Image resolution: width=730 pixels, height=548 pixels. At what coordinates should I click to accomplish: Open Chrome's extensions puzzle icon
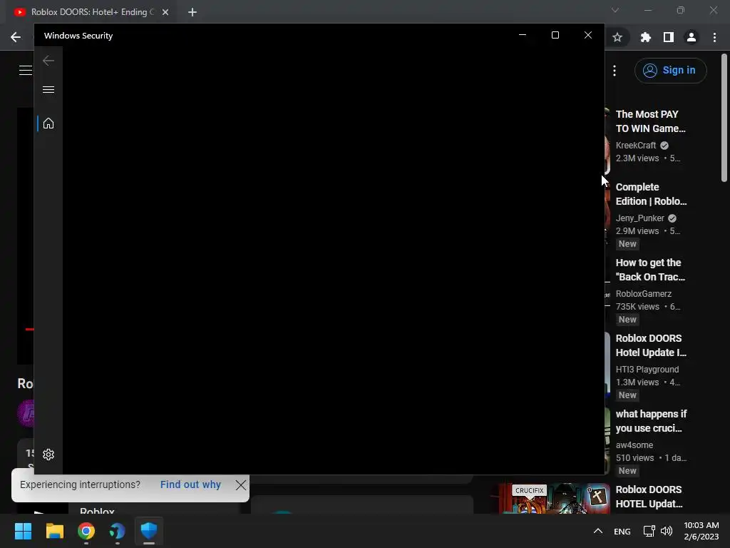[x=645, y=37]
